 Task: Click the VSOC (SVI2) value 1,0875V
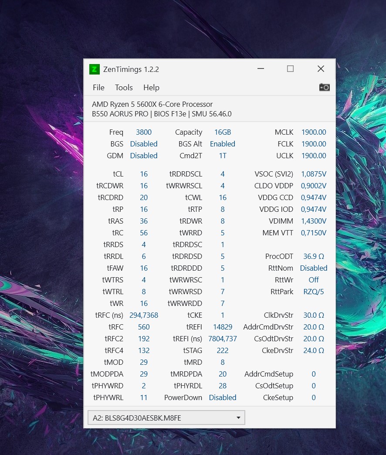coord(314,174)
